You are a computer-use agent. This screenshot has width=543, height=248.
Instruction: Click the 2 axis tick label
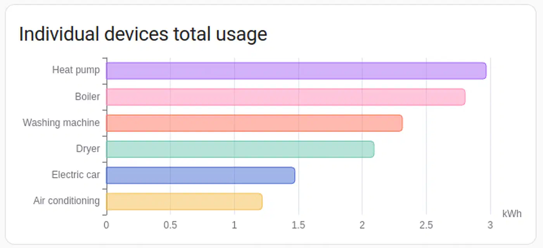click(x=362, y=225)
